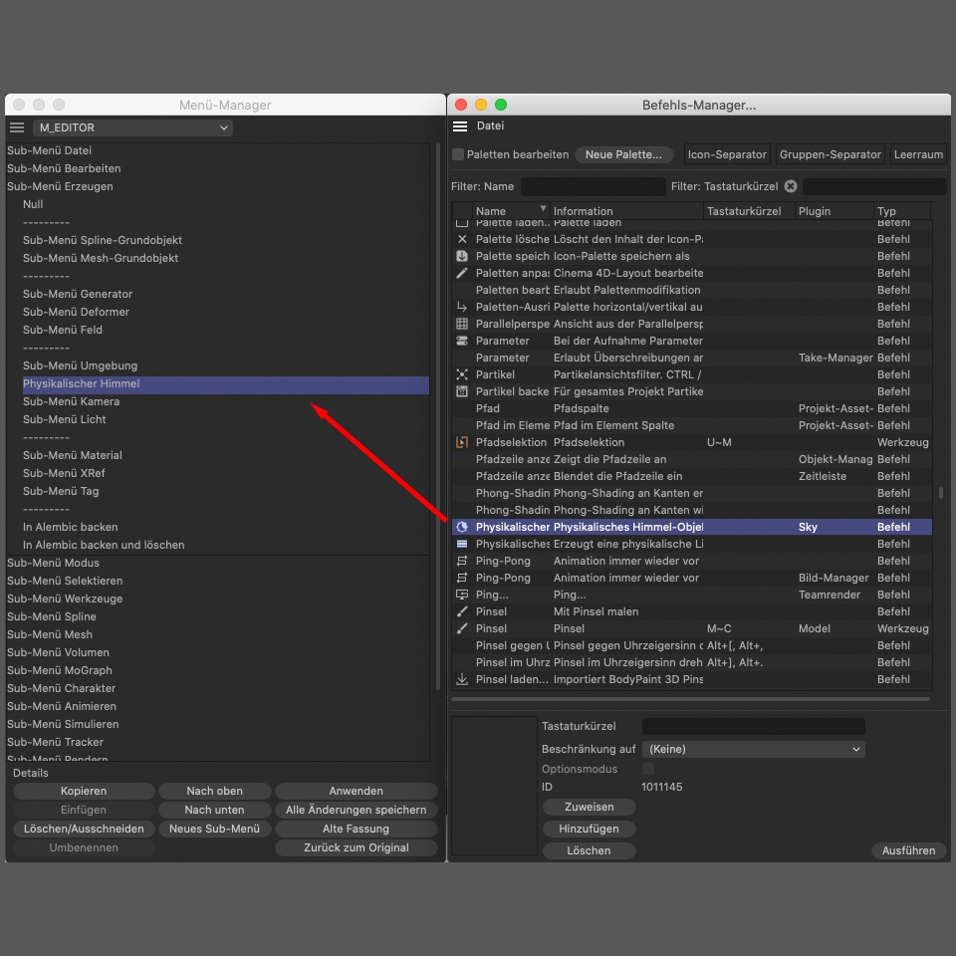Click the Physikalischer Himmel sky icon
The height and width of the screenshot is (956, 956).
(x=462, y=527)
